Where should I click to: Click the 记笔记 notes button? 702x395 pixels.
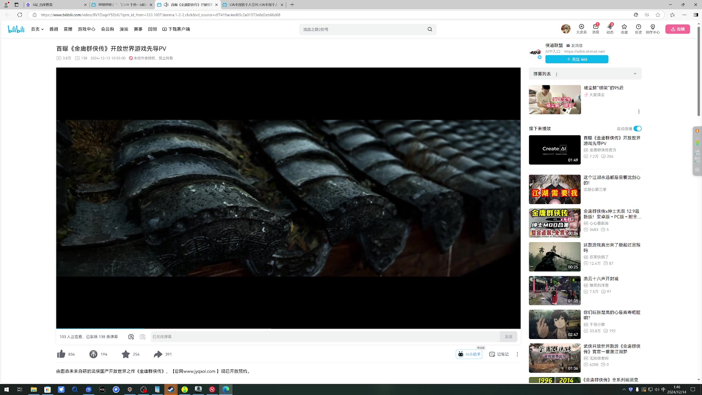(x=499, y=354)
